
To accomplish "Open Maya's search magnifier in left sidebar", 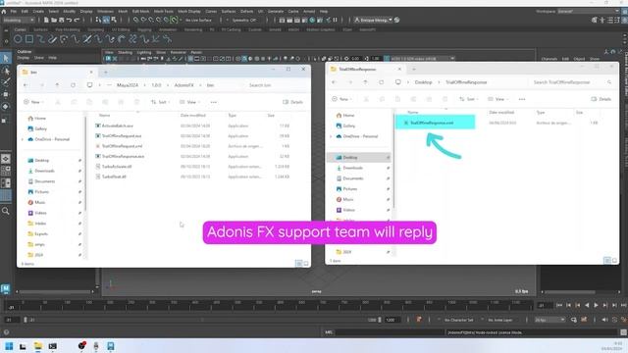I will pyautogui.click(x=6, y=211).
